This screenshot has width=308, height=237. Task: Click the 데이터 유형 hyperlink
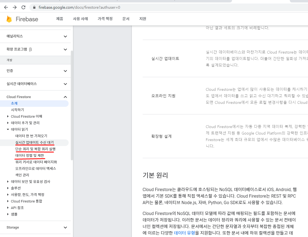coord(184,233)
